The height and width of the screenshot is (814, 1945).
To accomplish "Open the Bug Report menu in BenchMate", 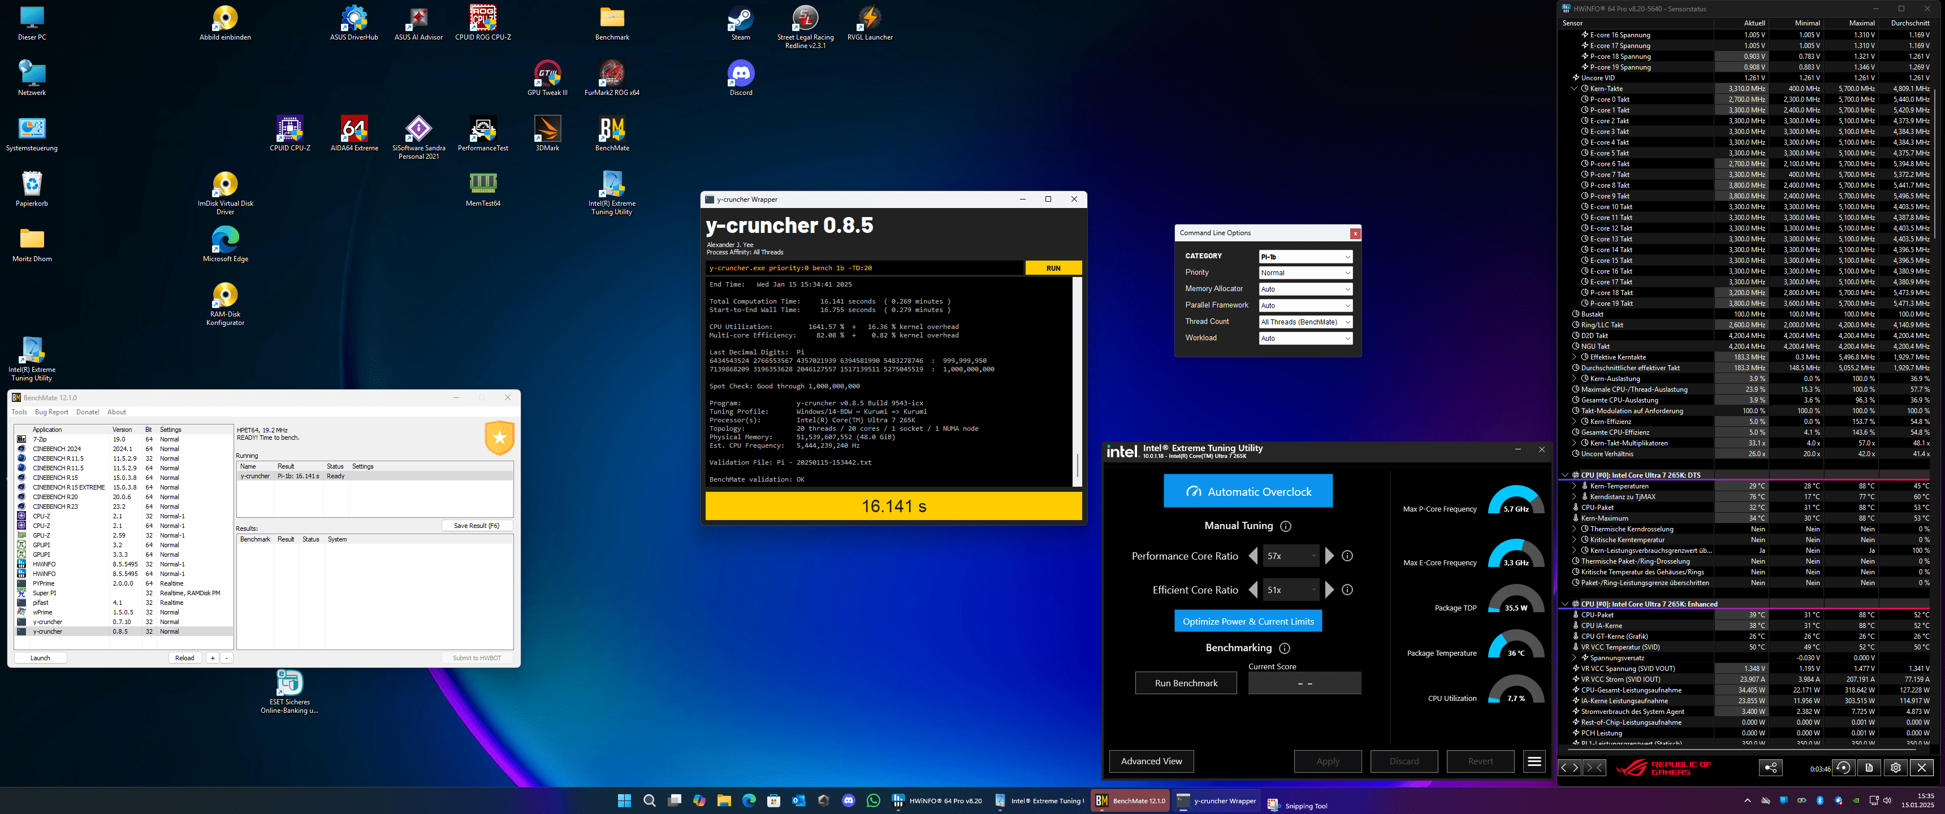I will (x=51, y=412).
